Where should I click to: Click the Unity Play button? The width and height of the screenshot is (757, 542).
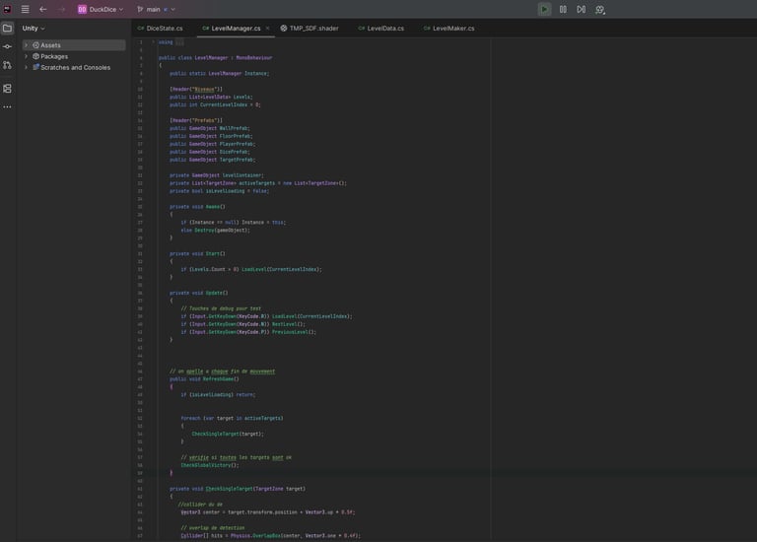point(544,9)
